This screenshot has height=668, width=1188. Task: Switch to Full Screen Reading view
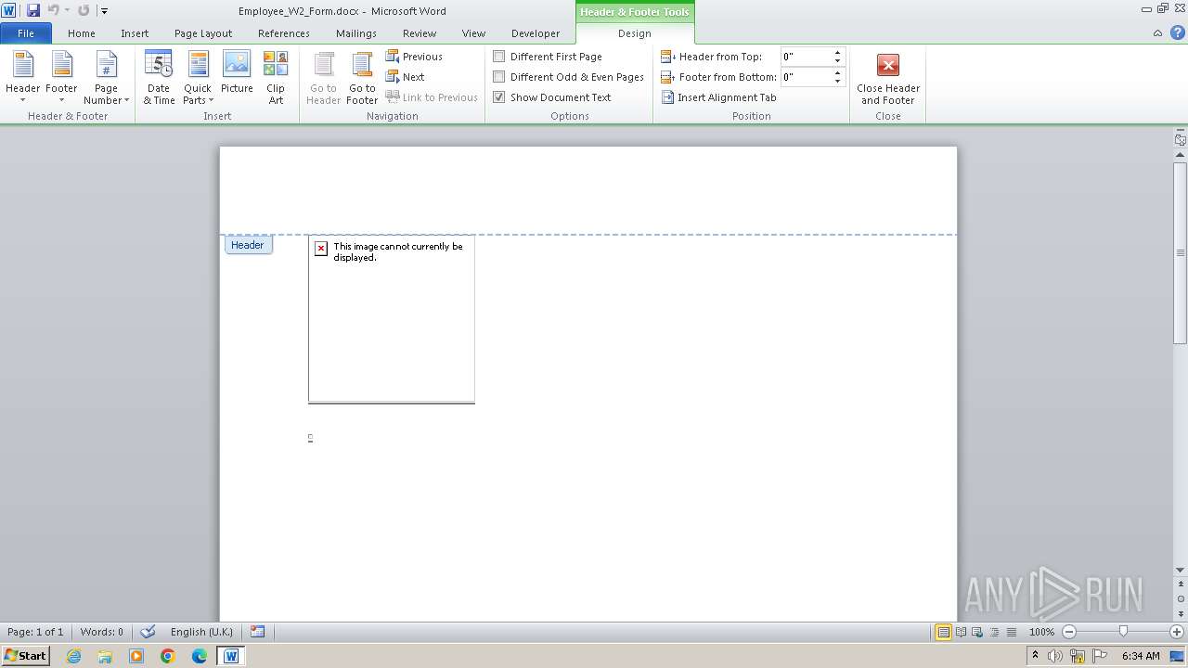point(961,632)
